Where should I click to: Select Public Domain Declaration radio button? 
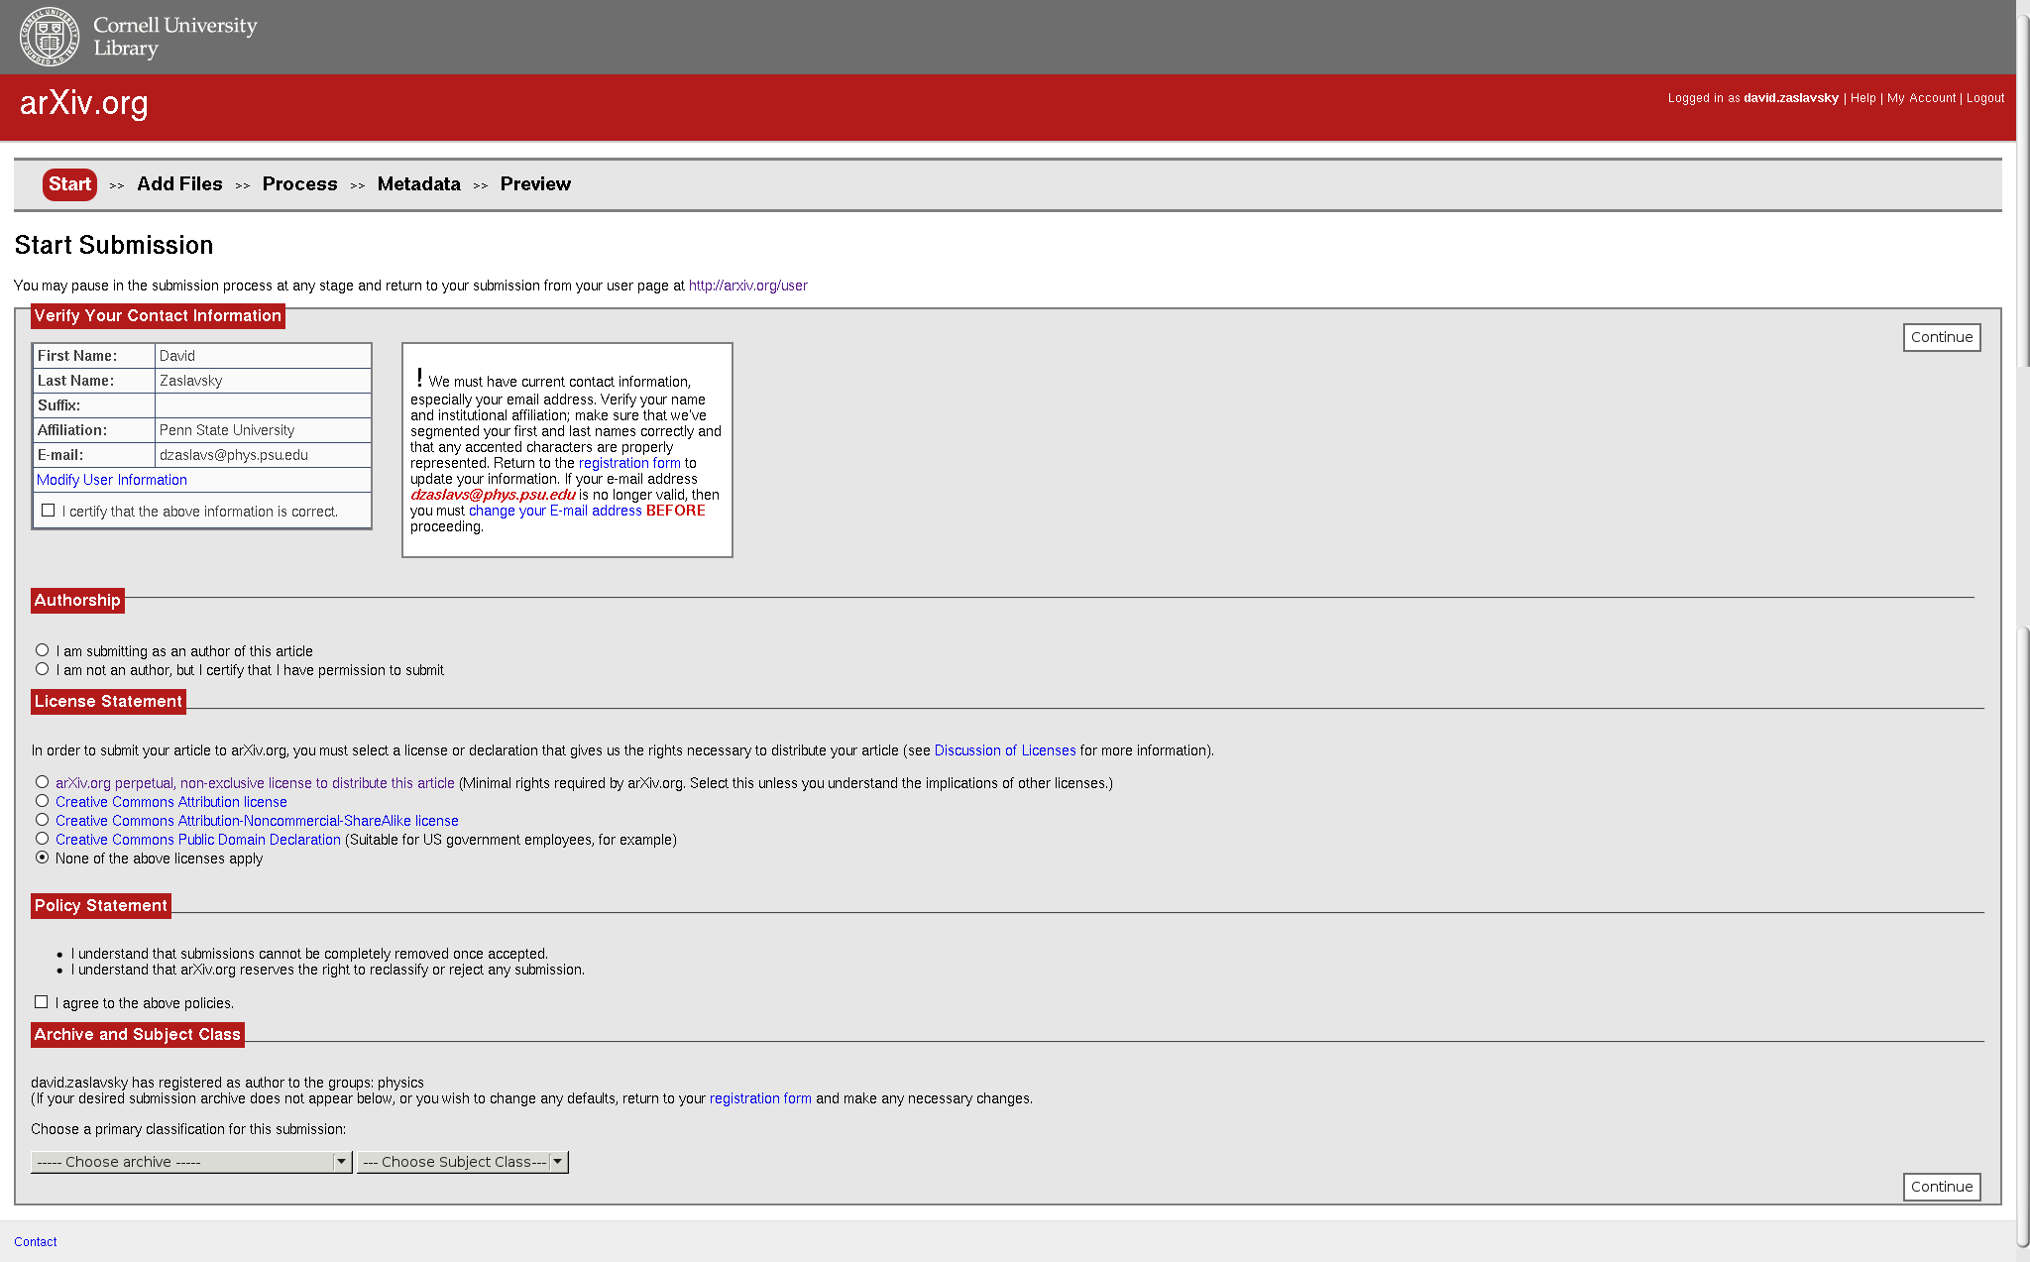42,839
